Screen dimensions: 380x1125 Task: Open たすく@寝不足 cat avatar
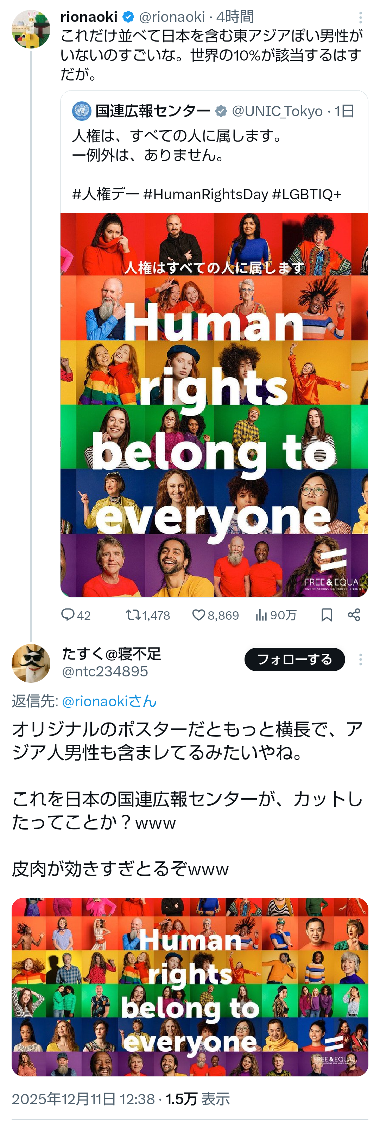coord(31,663)
